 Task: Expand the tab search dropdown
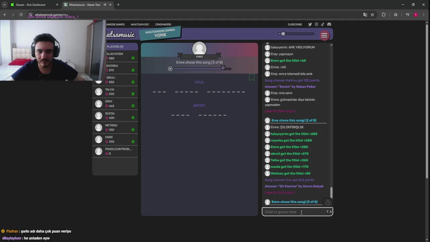tap(4, 5)
